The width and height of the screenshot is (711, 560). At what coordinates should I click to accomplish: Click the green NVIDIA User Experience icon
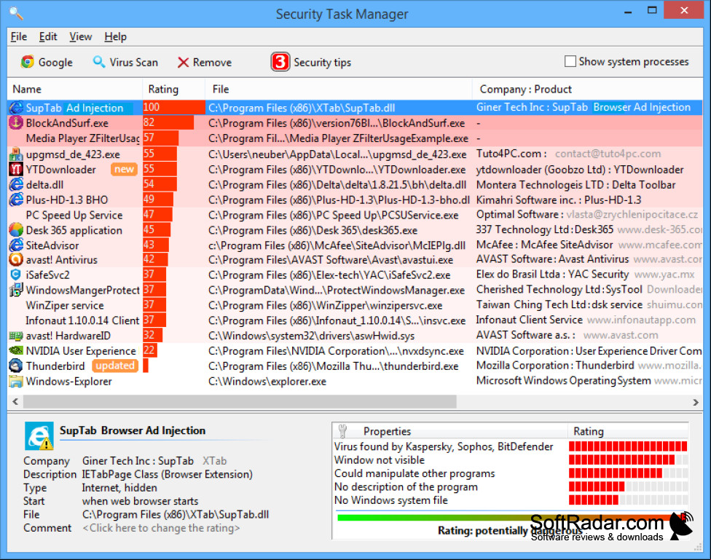click(16, 350)
